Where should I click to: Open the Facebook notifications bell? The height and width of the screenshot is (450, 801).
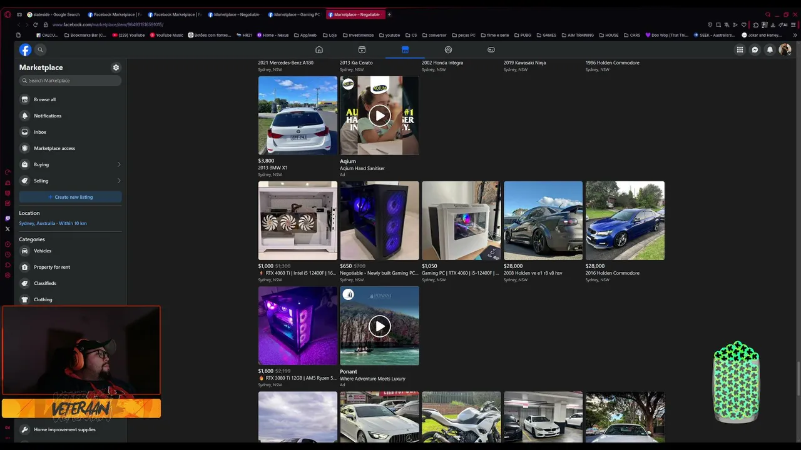click(770, 50)
